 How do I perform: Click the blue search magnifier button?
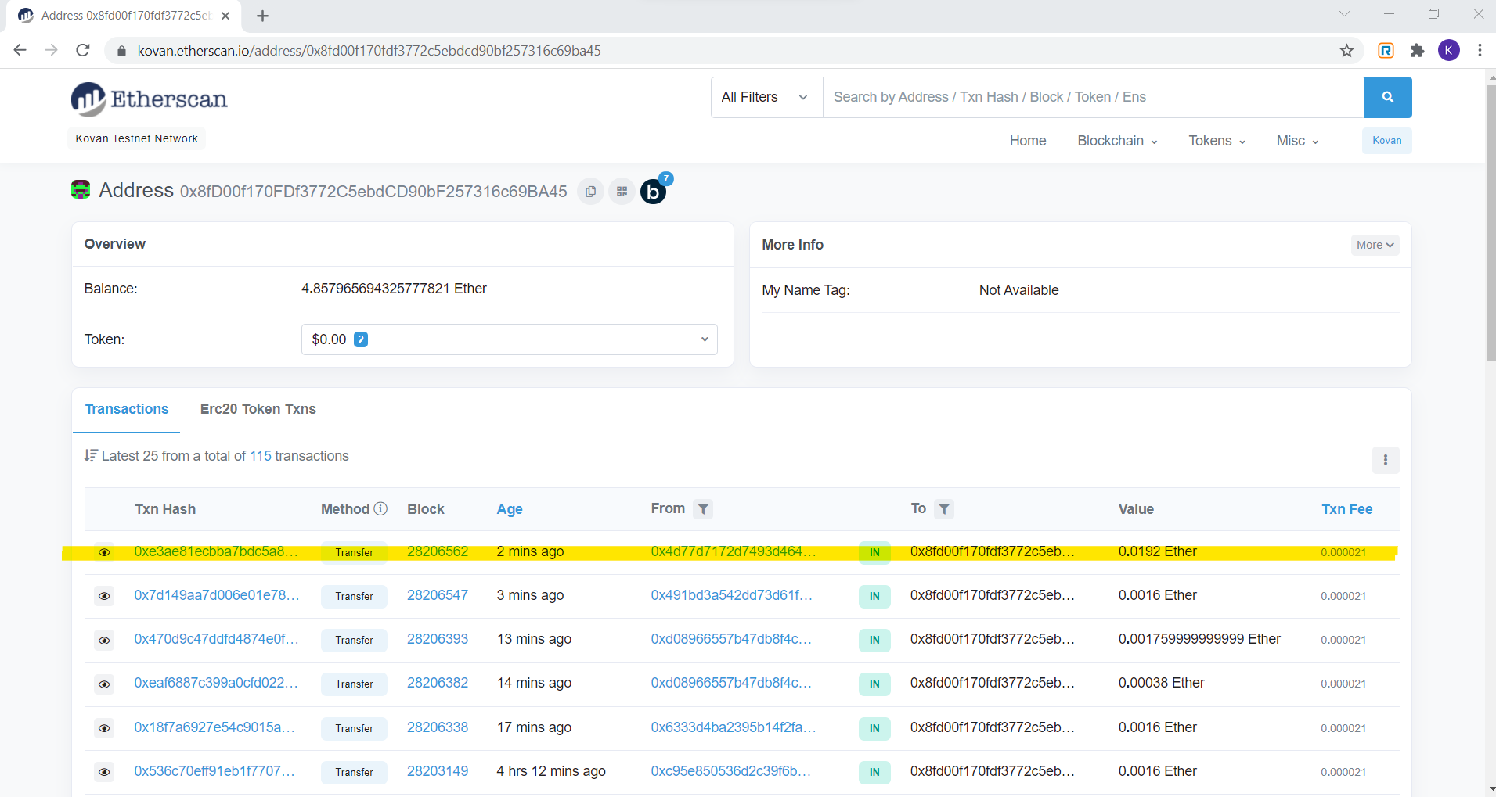pos(1388,97)
